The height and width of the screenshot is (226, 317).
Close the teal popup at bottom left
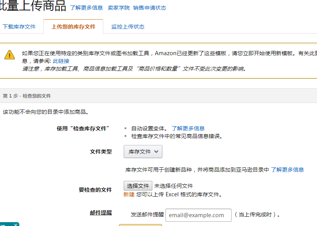coord(15,224)
